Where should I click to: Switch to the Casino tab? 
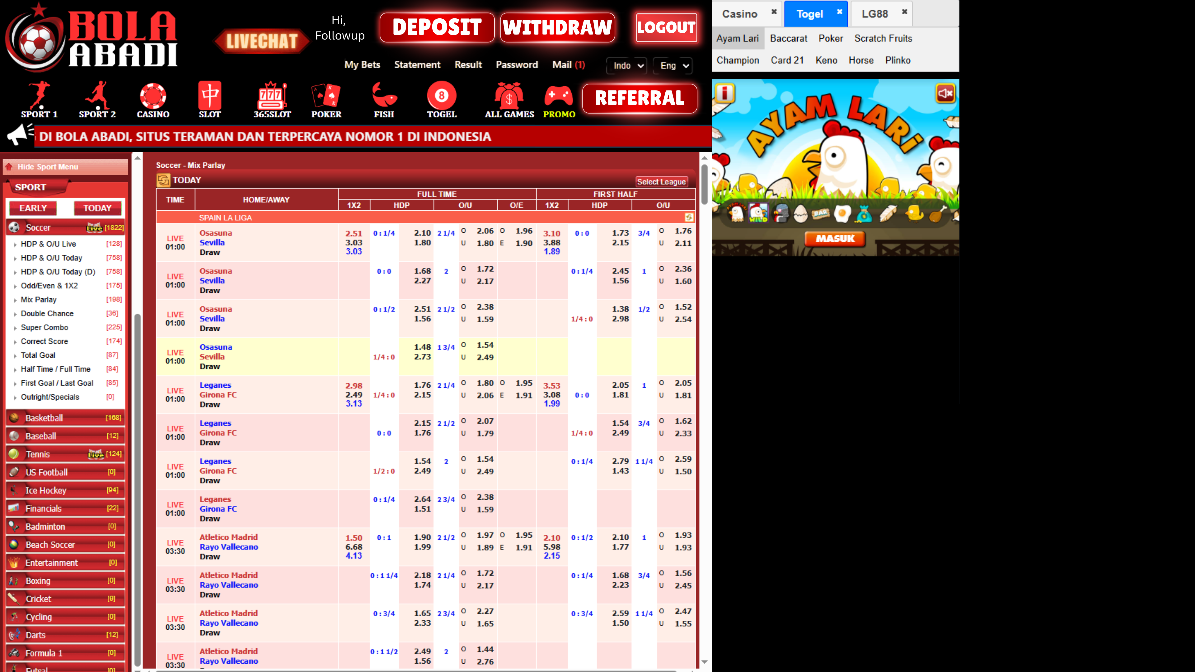point(739,14)
